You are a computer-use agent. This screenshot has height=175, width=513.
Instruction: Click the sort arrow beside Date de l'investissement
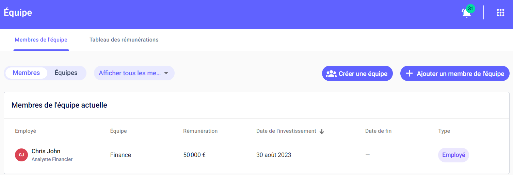pyautogui.click(x=322, y=131)
